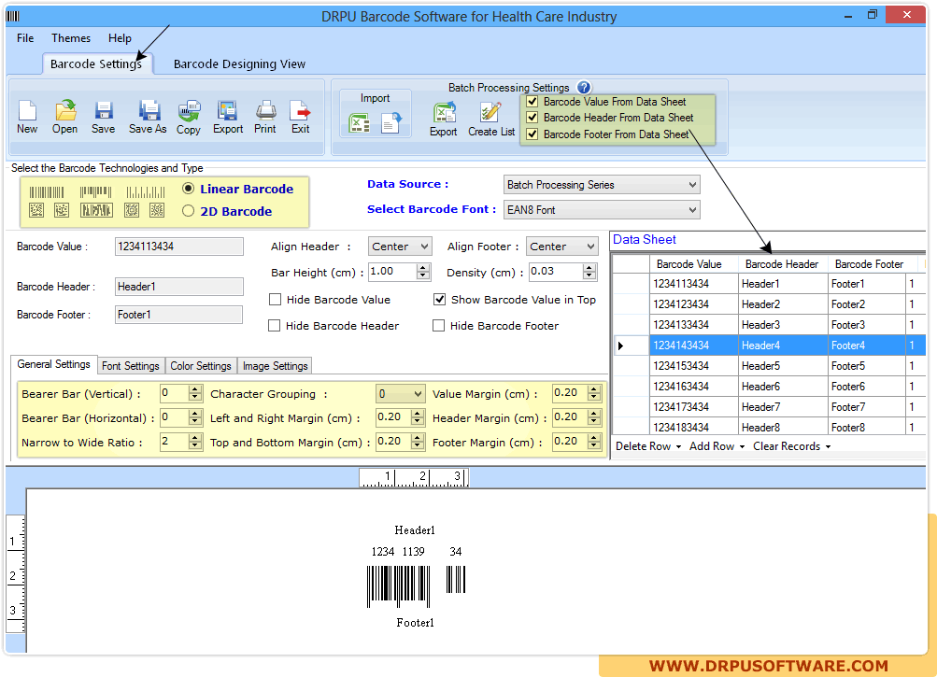Click the batch Export icon beside Create List
Viewport: 937px width, 677px height.
point(444,113)
